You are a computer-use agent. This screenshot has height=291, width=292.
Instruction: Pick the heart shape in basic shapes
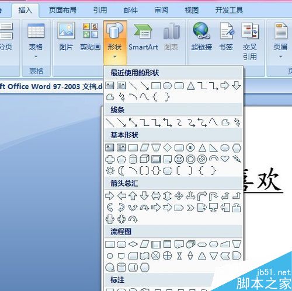(225, 159)
